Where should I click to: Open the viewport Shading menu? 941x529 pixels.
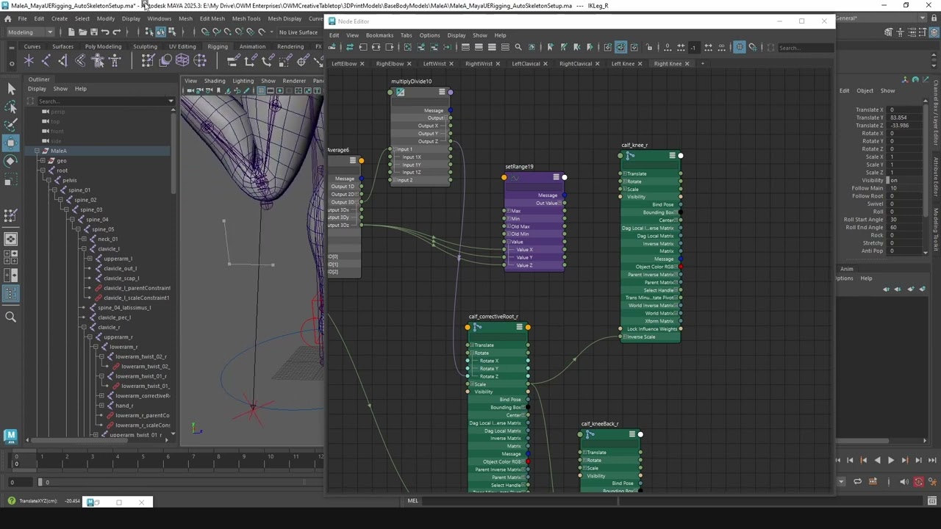[215, 81]
